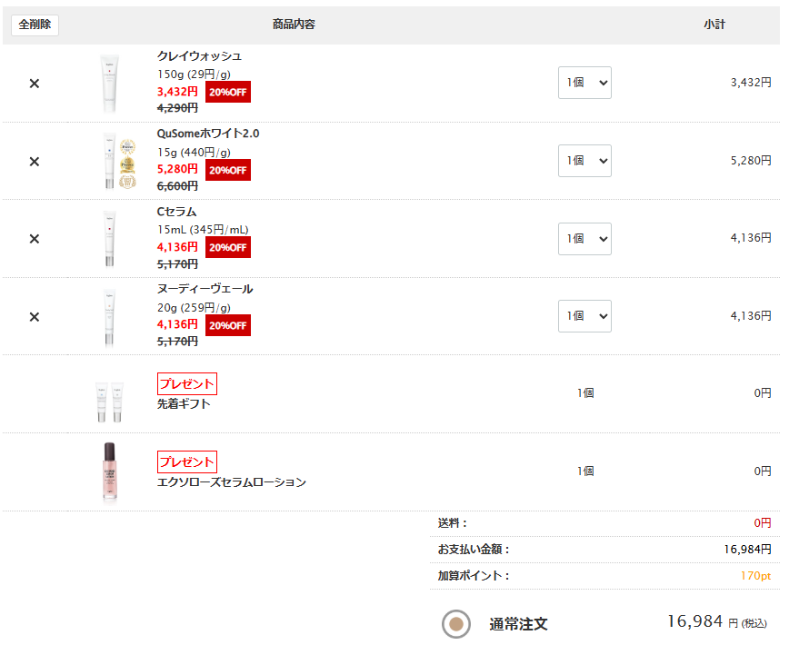This screenshot has width=789, height=655.
Task: Open the クレイウォッシュ product name link
Action: click(199, 56)
